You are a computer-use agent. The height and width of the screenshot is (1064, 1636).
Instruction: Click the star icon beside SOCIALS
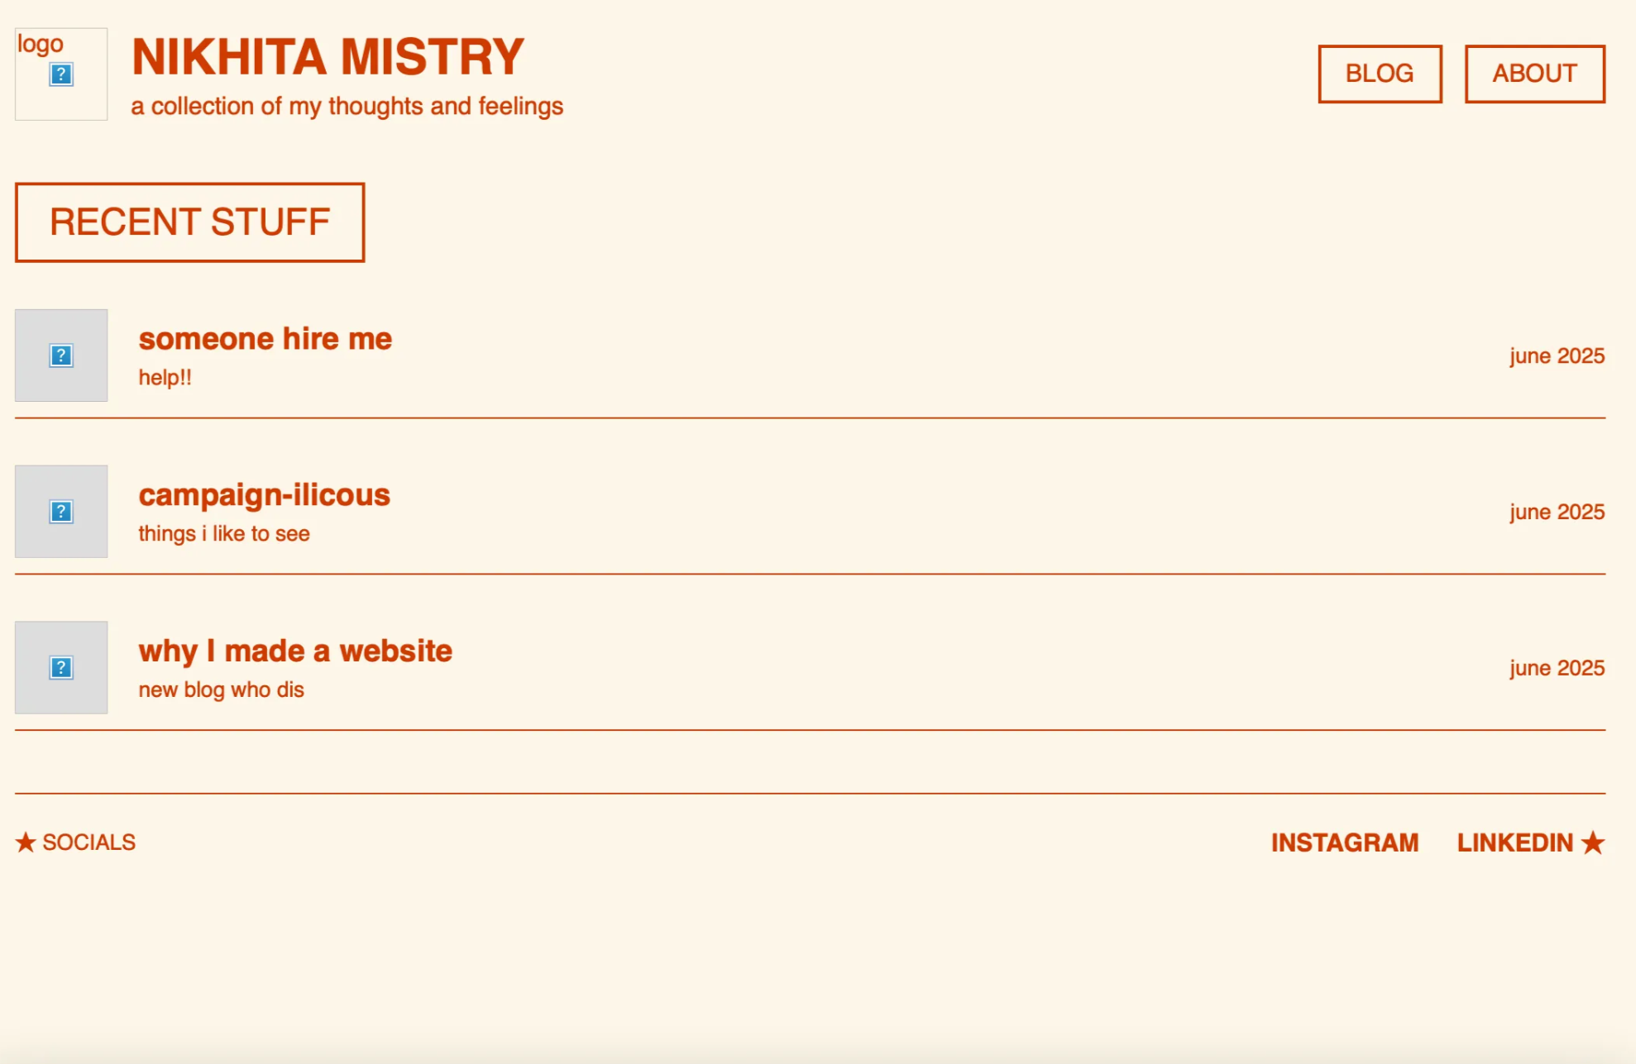tap(26, 842)
